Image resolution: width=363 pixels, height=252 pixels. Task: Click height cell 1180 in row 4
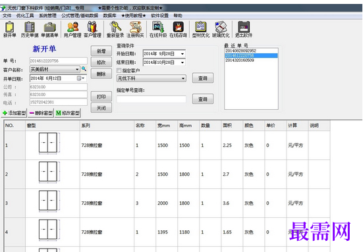click(188, 232)
